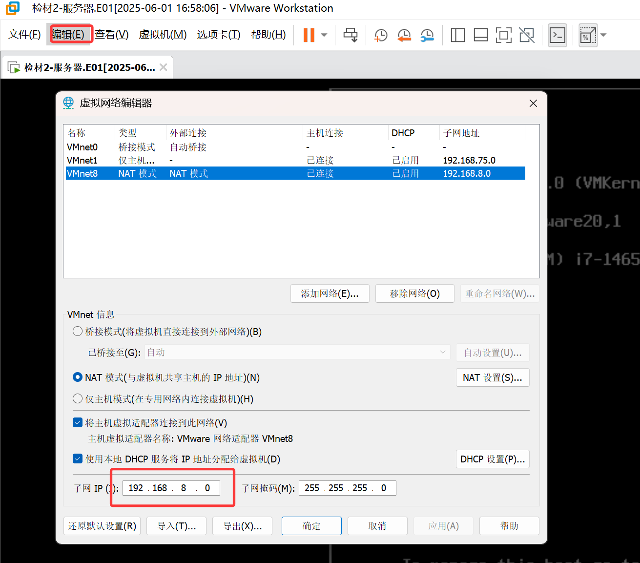Open the 选项卡(T) menu
Viewport: 640px width, 563px height.
pos(219,35)
